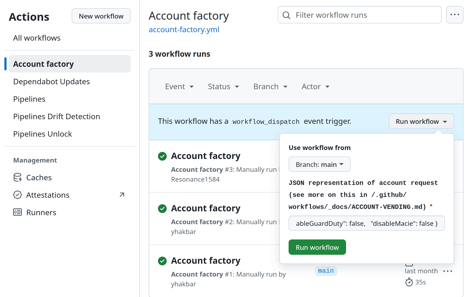Open Pipelines workflow in sidebar
The width and height of the screenshot is (469, 297).
pos(29,99)
